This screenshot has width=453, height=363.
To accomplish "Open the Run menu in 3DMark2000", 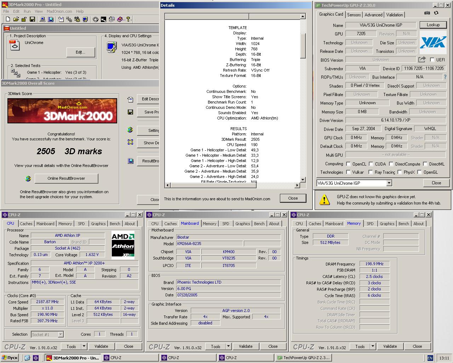I will pos(27,11).
